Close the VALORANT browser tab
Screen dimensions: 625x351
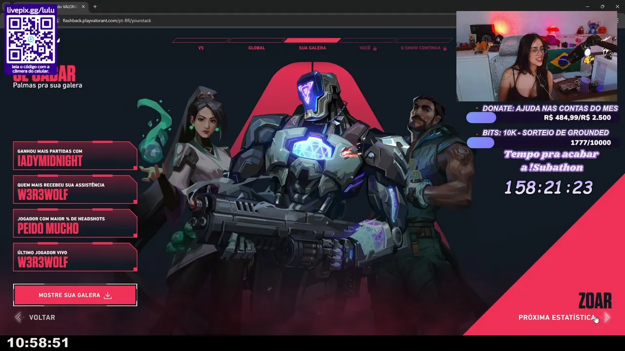[83, 7]
